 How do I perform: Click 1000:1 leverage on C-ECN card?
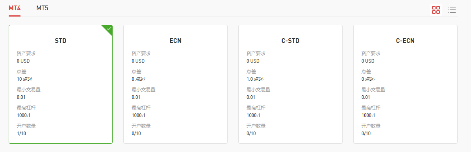(x=368, y=115)
